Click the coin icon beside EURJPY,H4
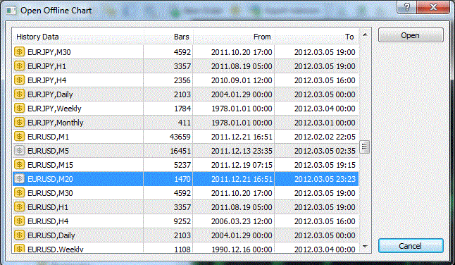Screen dimensions: 455x265 point(19,80)
